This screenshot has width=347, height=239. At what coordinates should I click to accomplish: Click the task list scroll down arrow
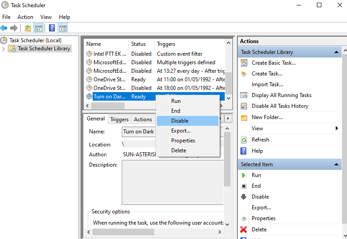coord(229,98)
